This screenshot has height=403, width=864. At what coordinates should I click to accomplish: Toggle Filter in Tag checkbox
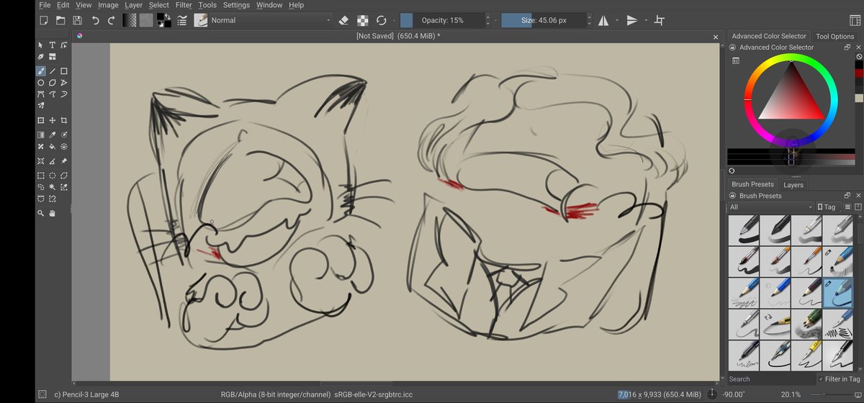pyautogui.click(x=839, y=379)
